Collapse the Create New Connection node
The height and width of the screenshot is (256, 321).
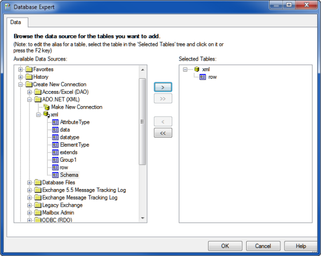[x=21, y=85]
